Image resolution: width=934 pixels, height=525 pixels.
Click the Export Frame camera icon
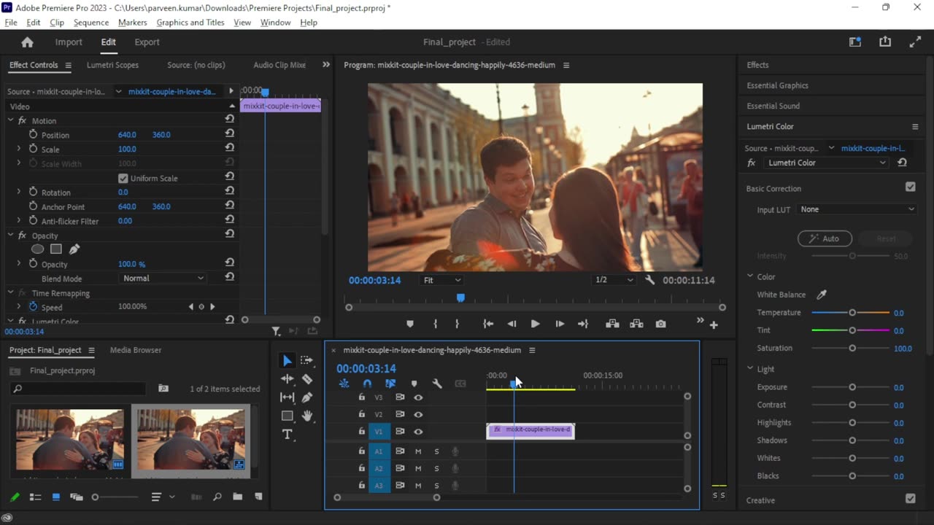[x=660, y=324]
